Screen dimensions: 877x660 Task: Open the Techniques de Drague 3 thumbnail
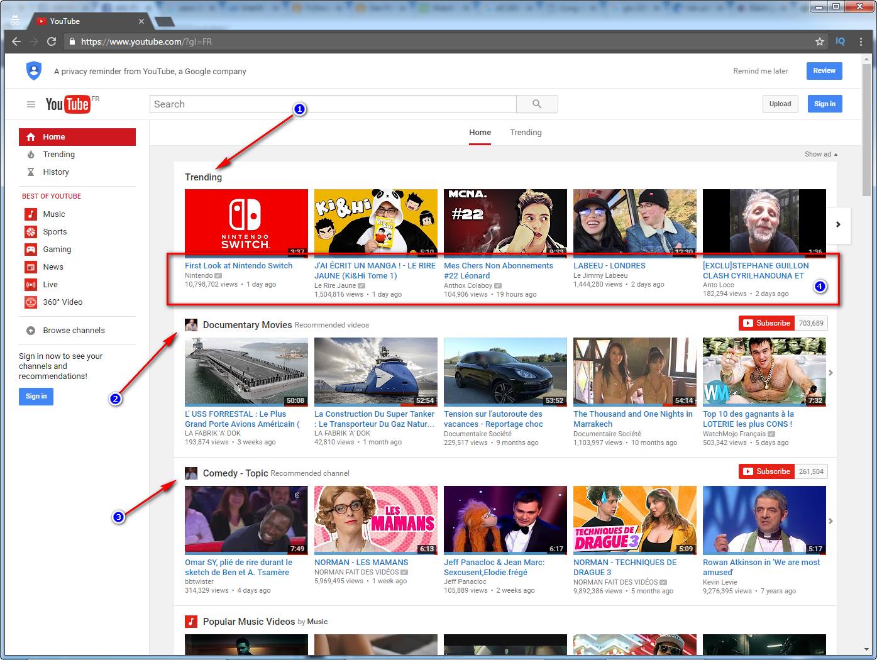[x=635, y=520]
